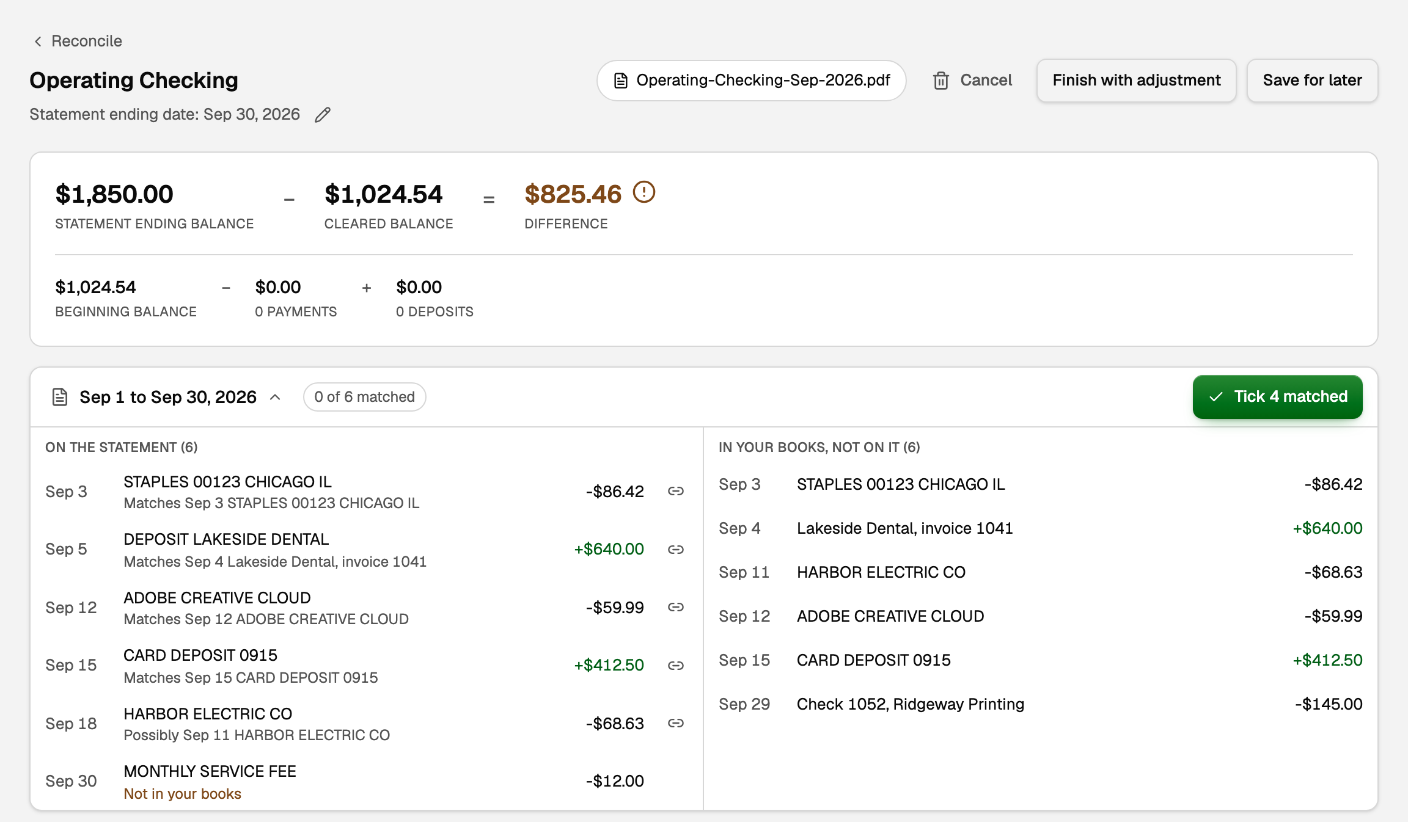The width and height of the screenshot is (1408, 822).
Task: Select books row HARBOR ELECTRIC CO Sep 11
Action: click(x=1040, y=572)
